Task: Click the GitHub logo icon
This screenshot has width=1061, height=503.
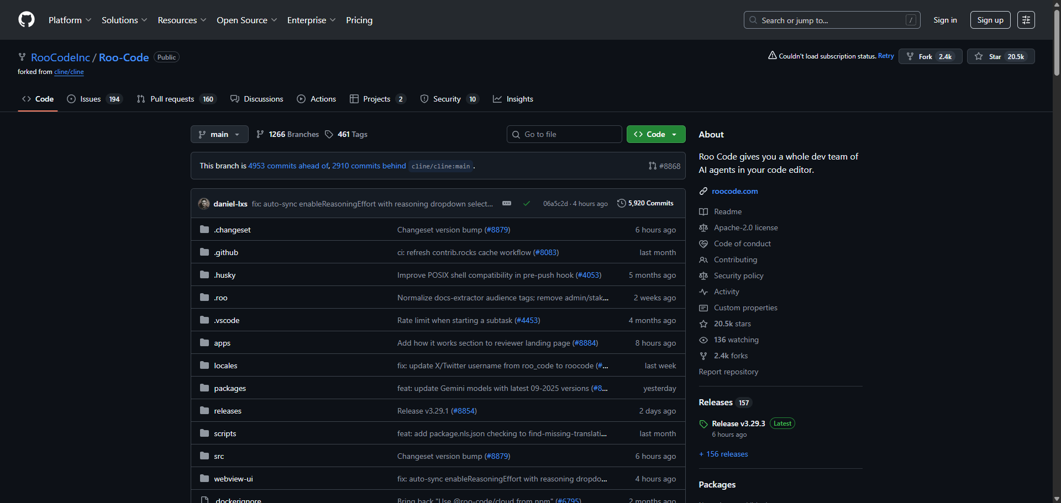Action: click(x=27, y=20)
